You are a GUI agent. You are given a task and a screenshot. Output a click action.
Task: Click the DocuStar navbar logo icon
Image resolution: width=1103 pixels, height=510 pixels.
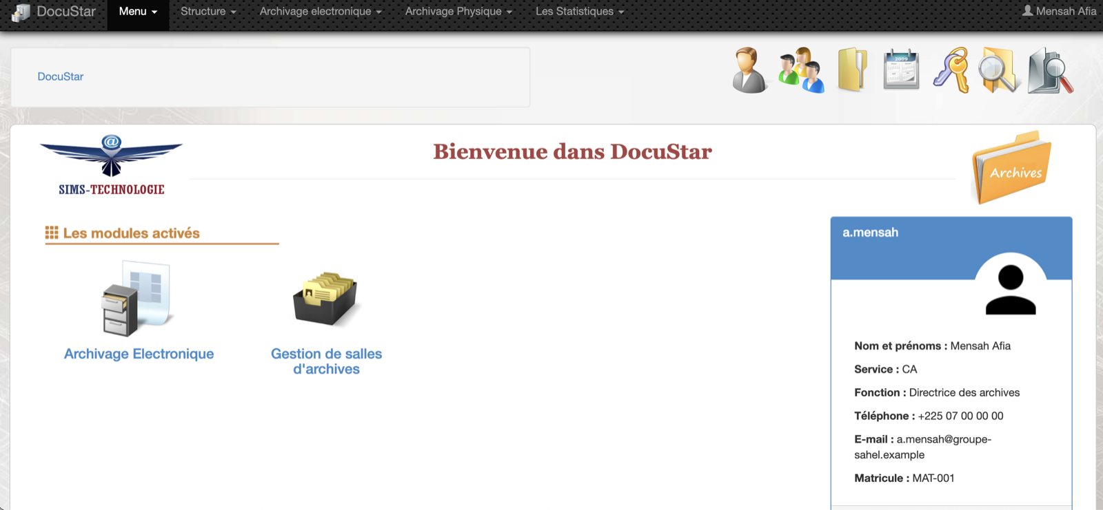click(21, 12)
